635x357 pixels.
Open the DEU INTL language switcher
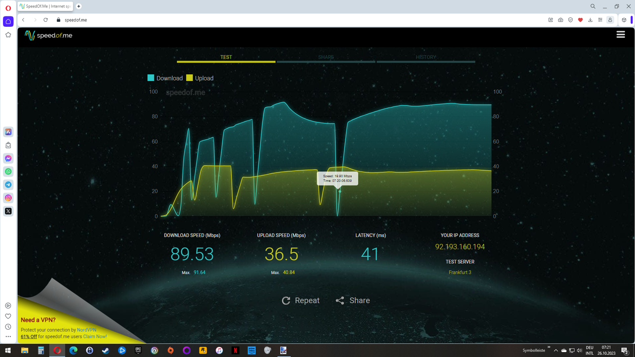pyautogui.click(x=589, y=351)
